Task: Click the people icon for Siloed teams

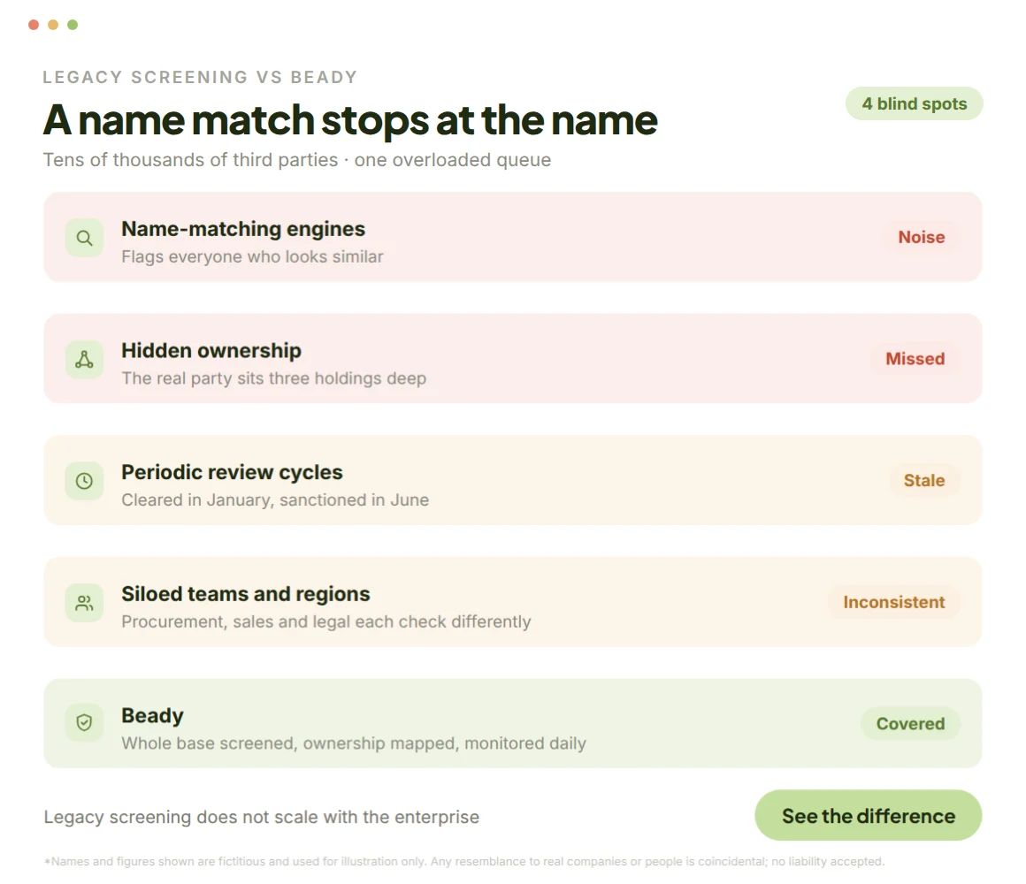Action: click(84, 603)
